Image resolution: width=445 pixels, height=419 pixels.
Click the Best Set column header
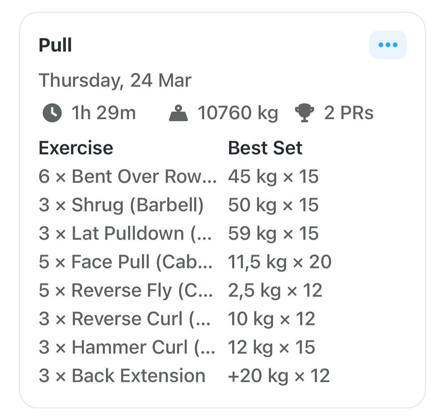(x=265, y=148)
